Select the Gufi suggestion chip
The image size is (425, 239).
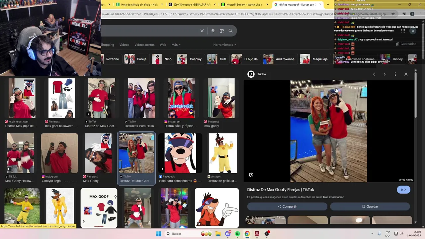coord(217,59)
